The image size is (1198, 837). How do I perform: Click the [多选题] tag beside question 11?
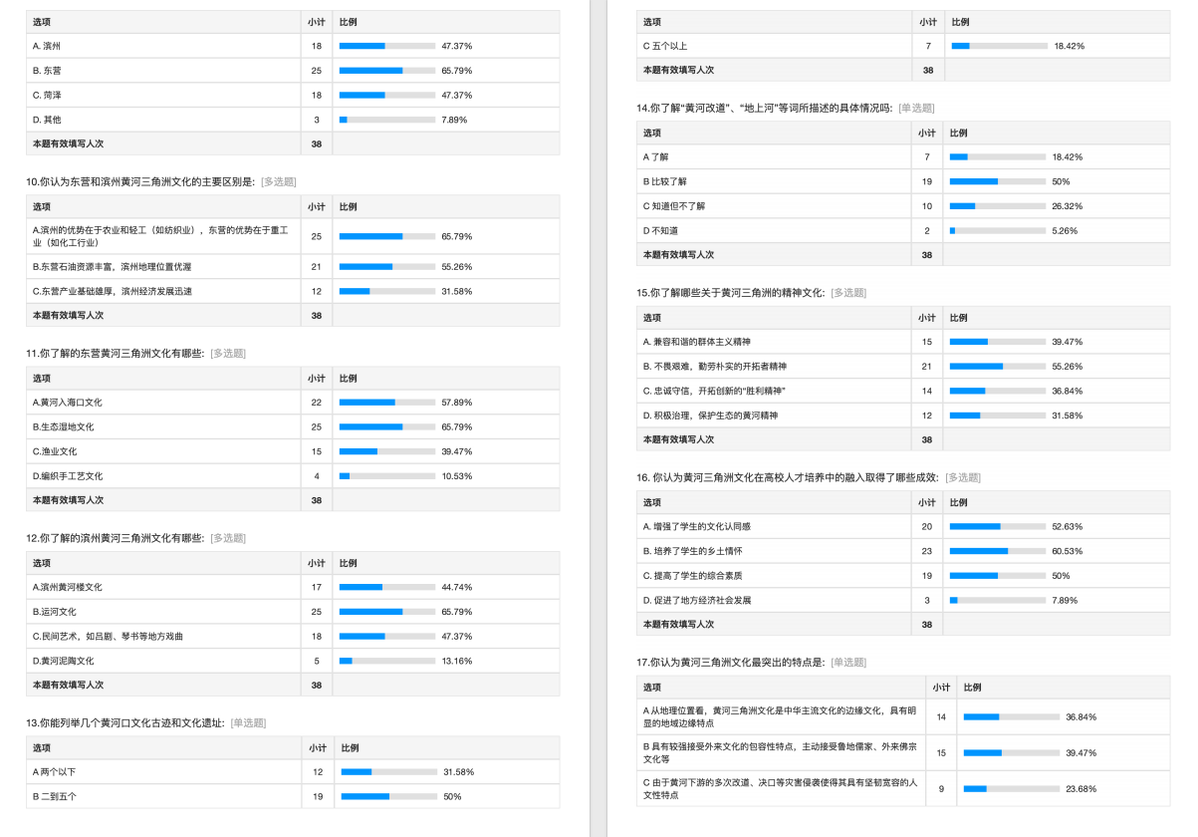(x=227, y=353)
